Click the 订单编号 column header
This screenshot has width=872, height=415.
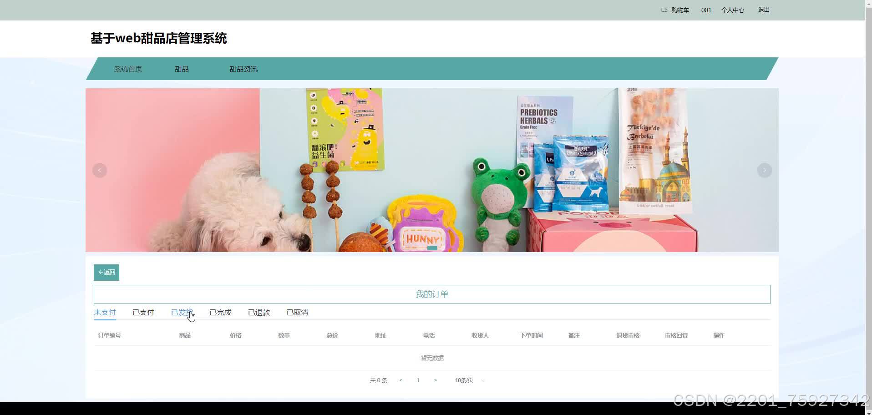pyautogui.click(x=110, y=335)
